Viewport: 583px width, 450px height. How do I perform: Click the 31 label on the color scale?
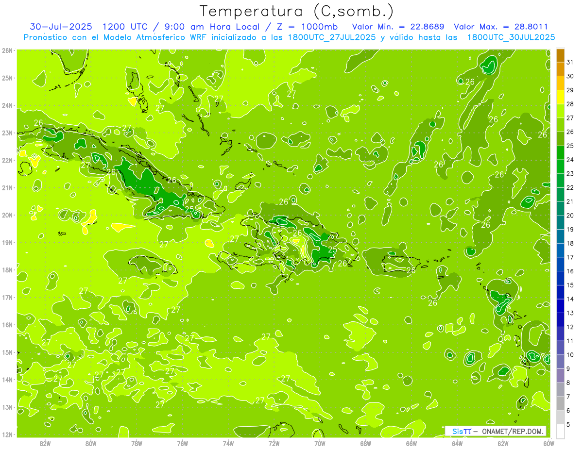[570, 62]
